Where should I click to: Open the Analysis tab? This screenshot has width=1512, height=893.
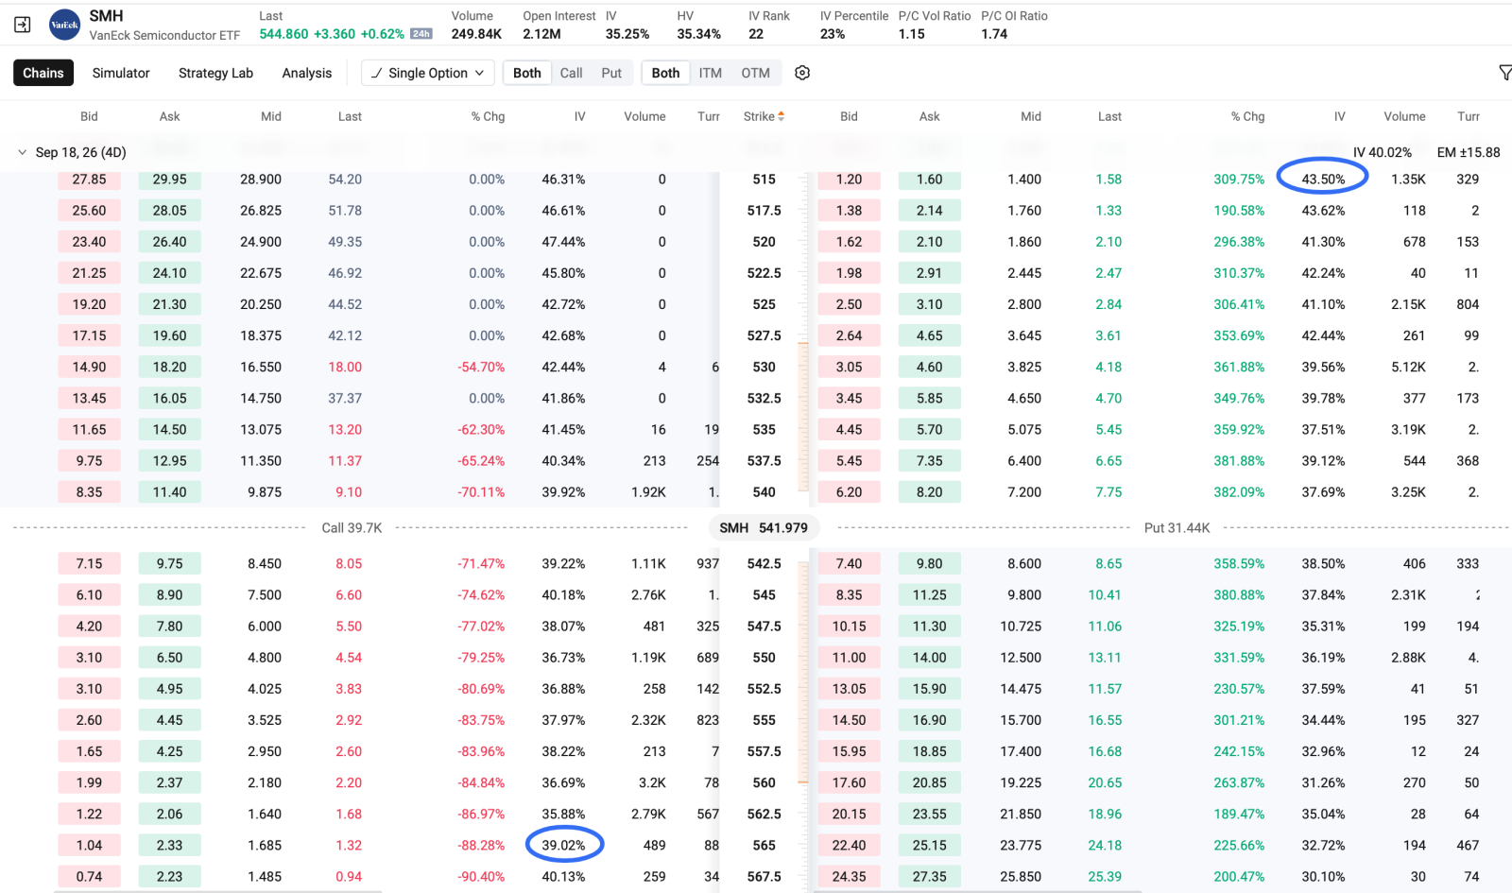[x=307, y=73]
